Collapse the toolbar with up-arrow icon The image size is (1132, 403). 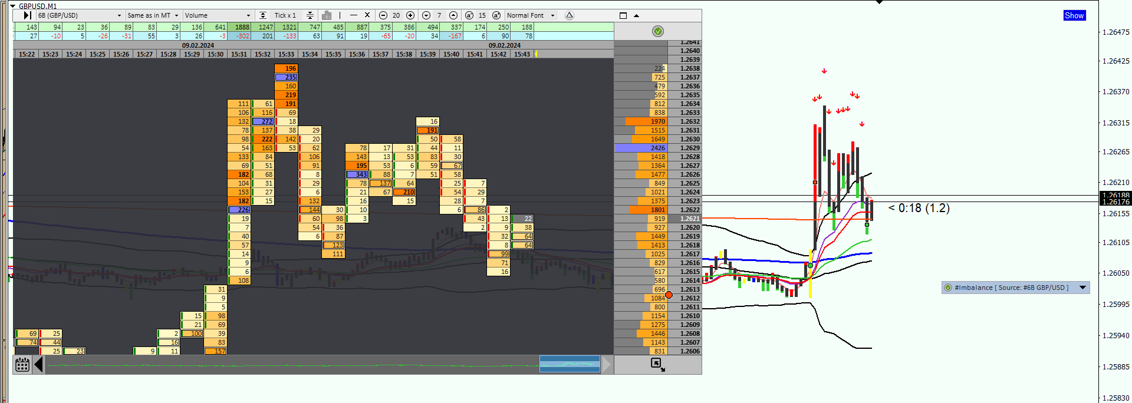pos(636,16)
